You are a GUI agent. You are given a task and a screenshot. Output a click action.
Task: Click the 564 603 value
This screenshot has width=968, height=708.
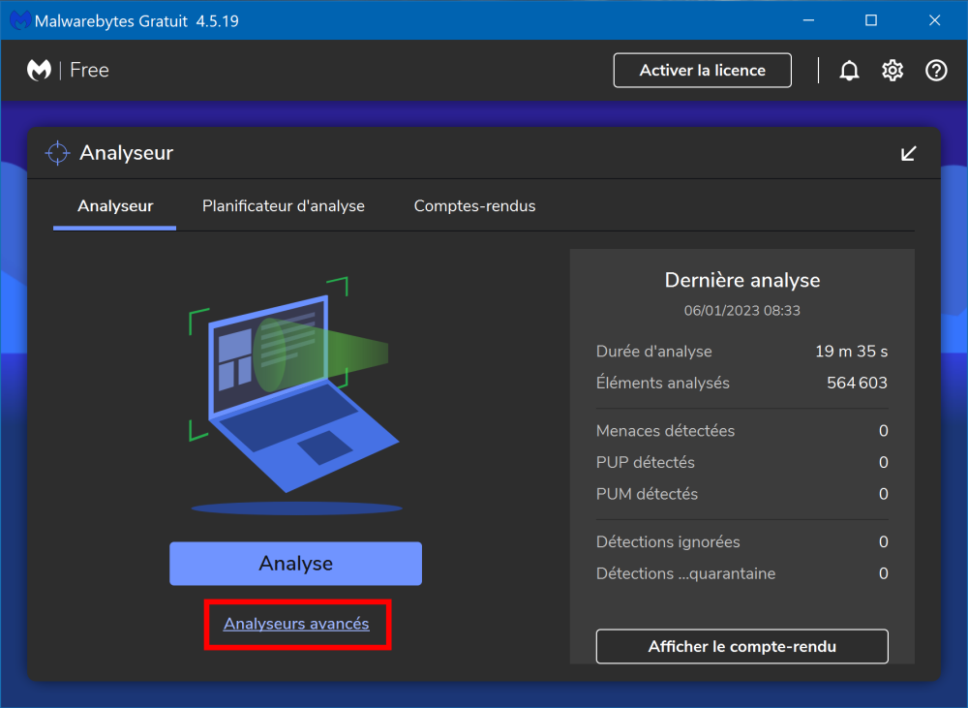pyautogui.click(x=857, y=383)
